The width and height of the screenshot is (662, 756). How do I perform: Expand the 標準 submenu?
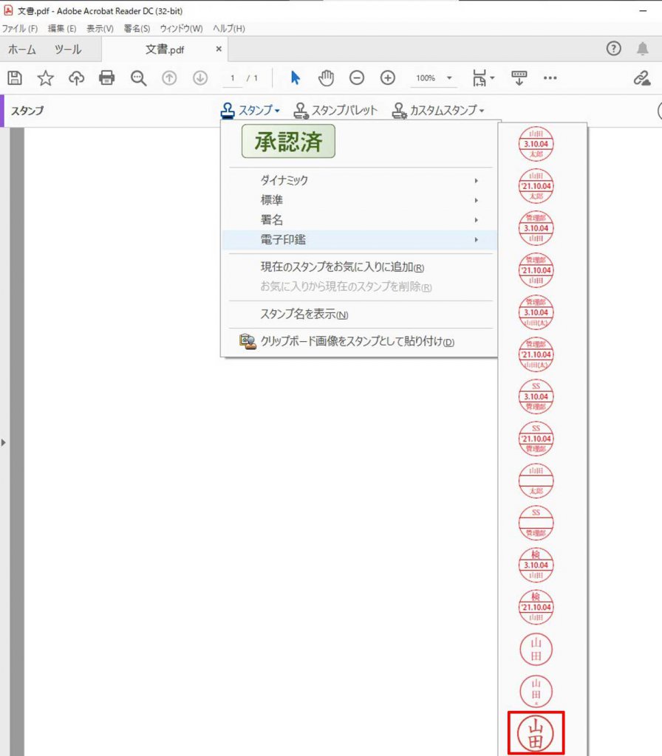tap(359, 200)
